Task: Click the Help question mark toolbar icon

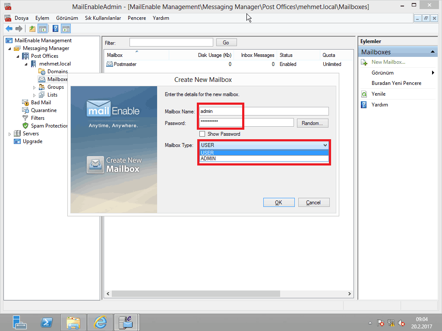Action: click(x=56, y=29)
